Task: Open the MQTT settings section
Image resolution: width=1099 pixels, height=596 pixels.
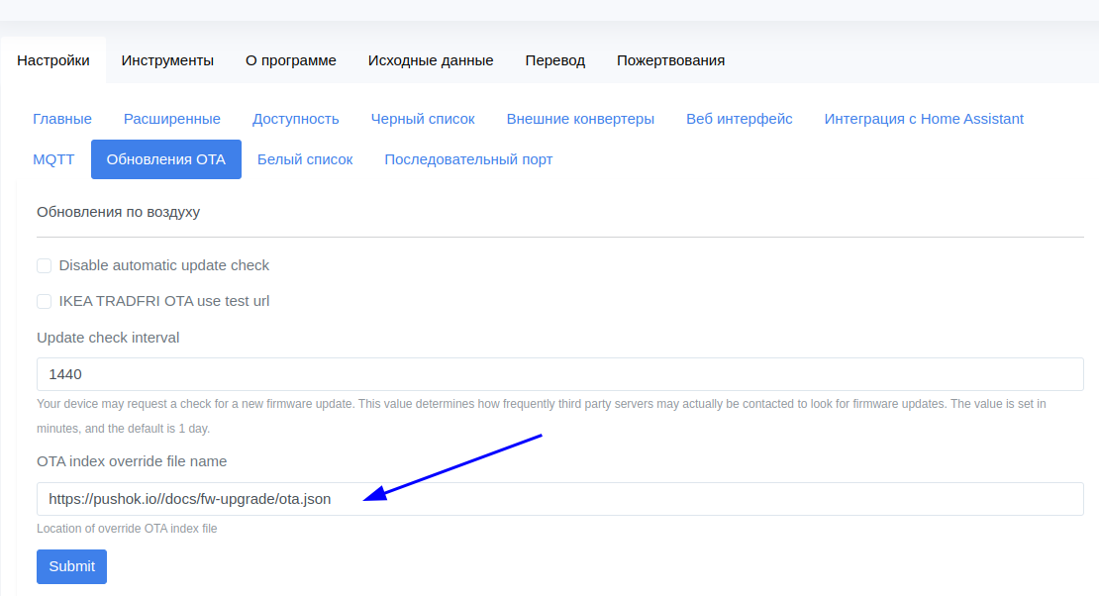Action: coord(53,159)
